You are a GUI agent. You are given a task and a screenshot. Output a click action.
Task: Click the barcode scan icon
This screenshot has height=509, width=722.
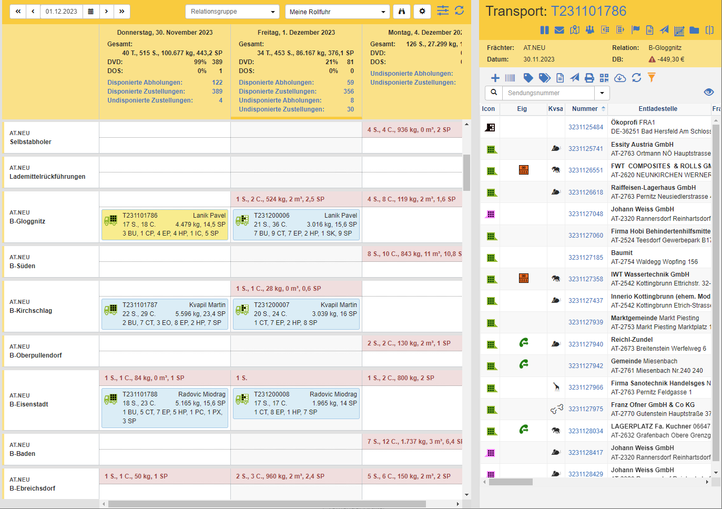point(510,78)
